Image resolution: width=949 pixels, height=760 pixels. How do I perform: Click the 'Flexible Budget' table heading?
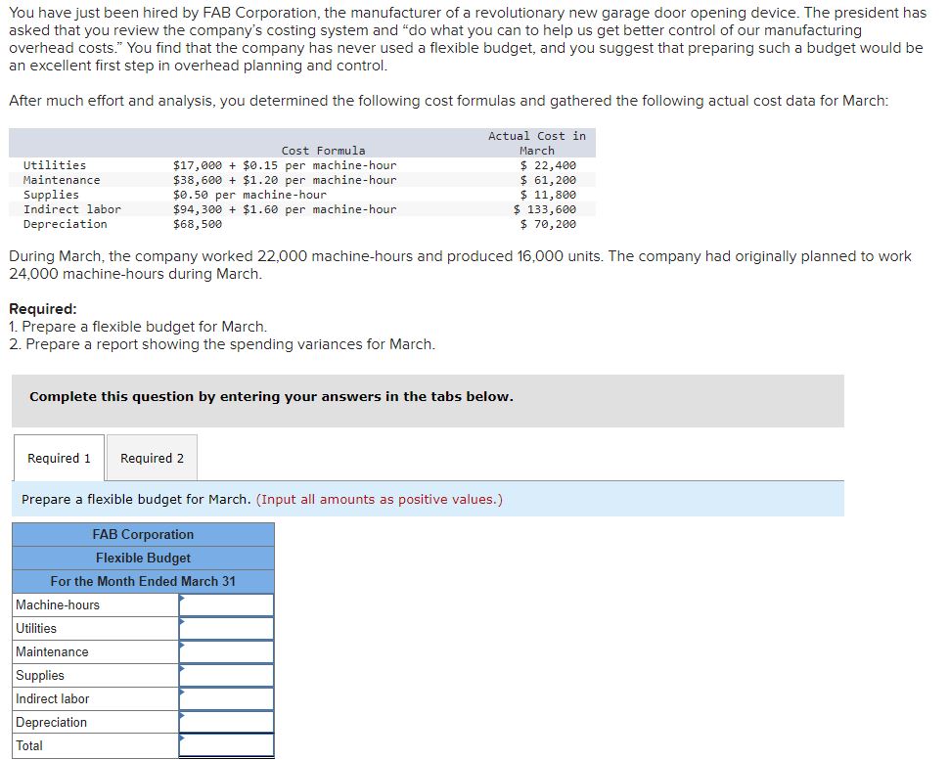click(x=143, y=558)
